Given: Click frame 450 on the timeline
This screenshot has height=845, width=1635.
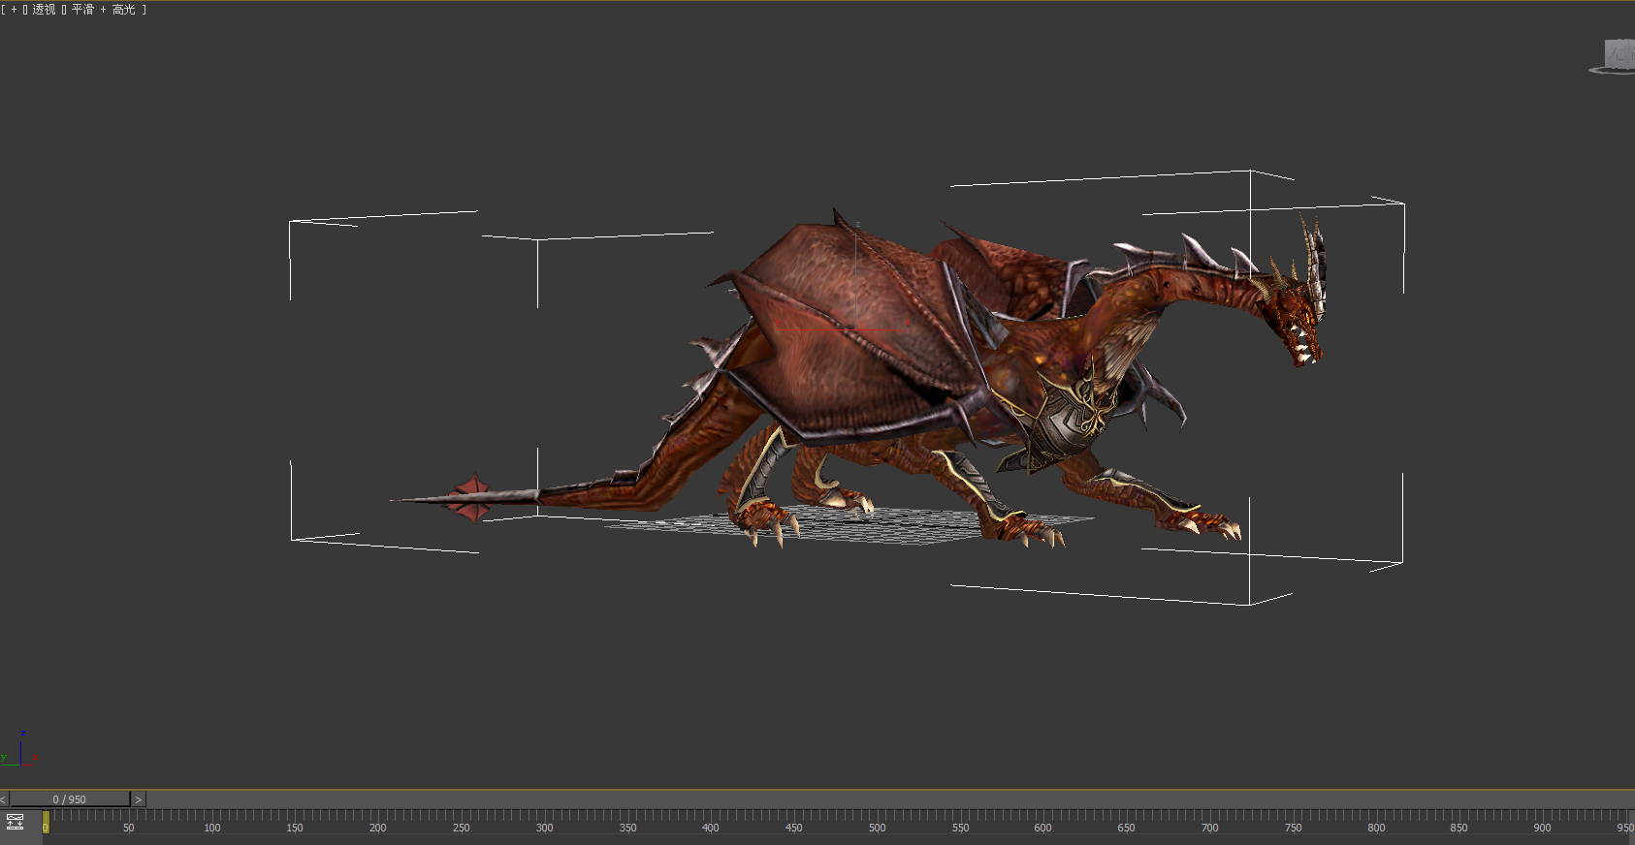Looking at the screenshot, I should [x=793, y=828].
